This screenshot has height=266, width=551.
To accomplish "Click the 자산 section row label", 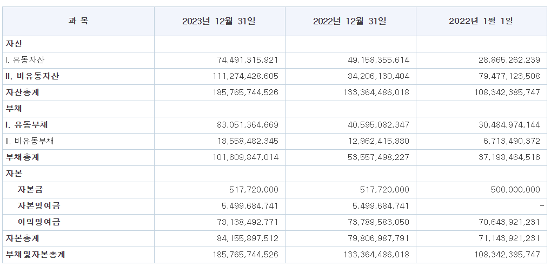I will 14,44.
